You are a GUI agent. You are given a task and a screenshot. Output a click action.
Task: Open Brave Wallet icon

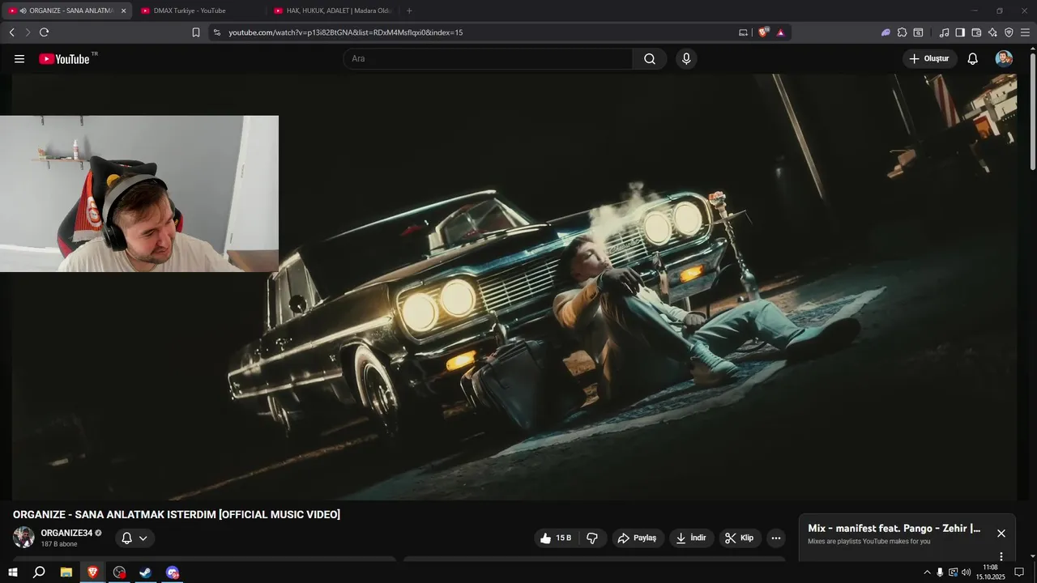coord(976,32)
